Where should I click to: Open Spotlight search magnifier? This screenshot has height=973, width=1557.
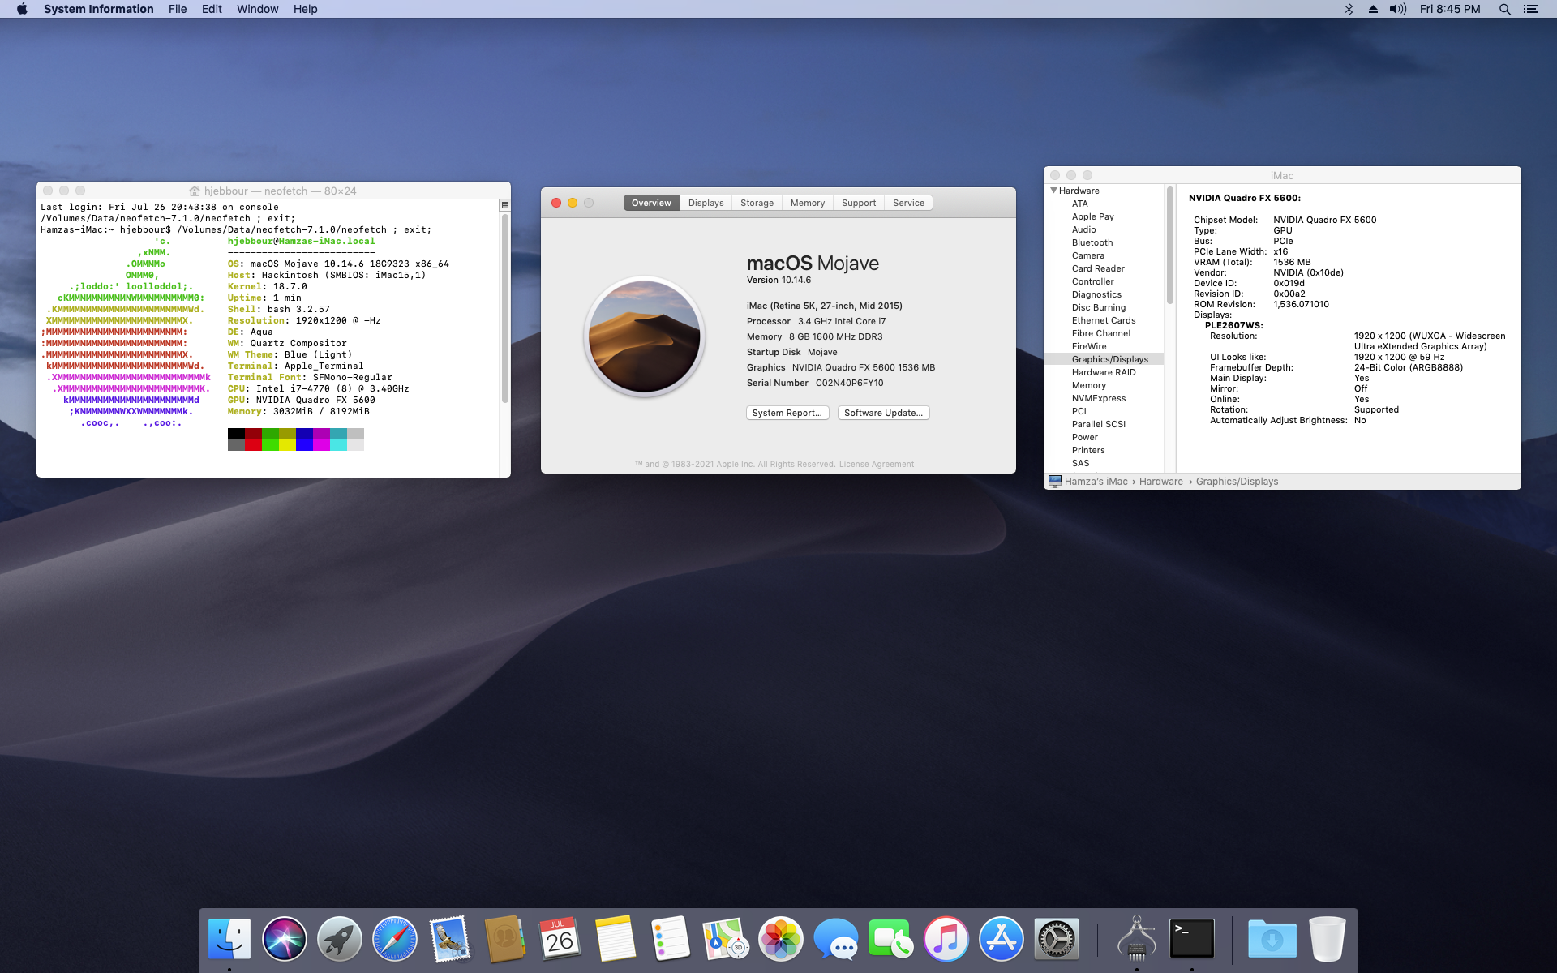[x=1504, y=9]
